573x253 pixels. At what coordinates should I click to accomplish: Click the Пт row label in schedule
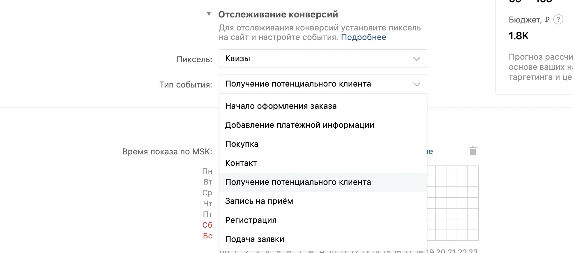(x=208, y=214)
